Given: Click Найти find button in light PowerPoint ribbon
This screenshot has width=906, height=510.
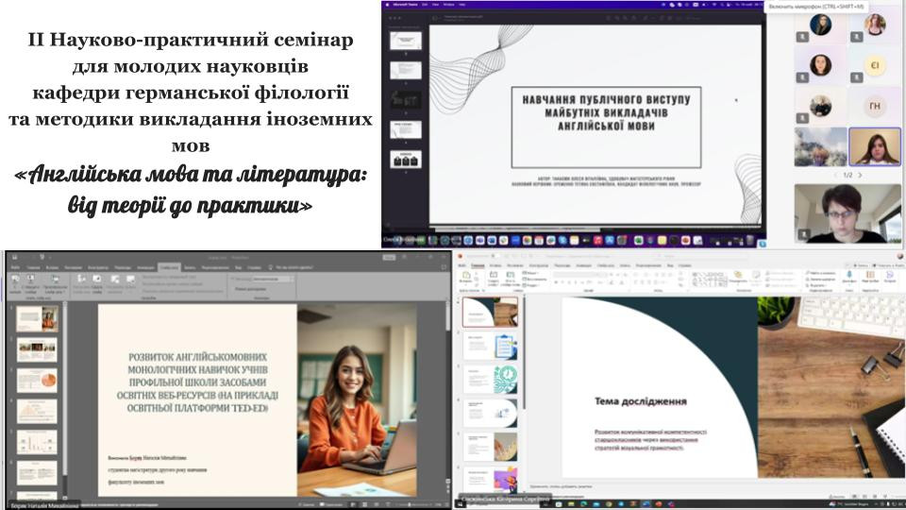Looking at the screenshot, I should pyautogui.click(x=822, y=273).
